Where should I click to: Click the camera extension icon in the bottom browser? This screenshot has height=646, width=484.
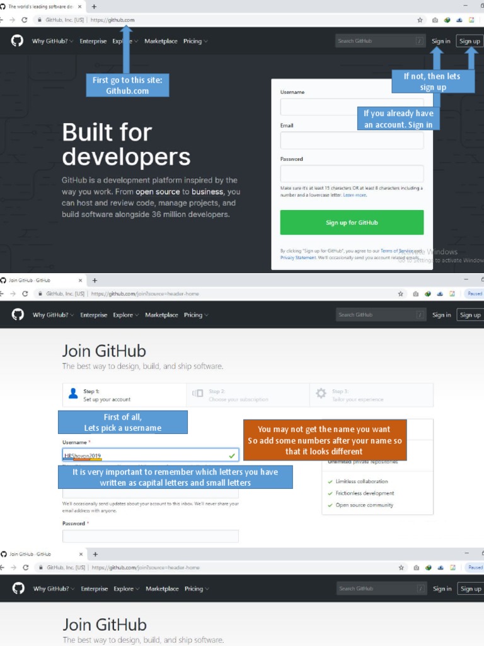[x=417, y=567]
